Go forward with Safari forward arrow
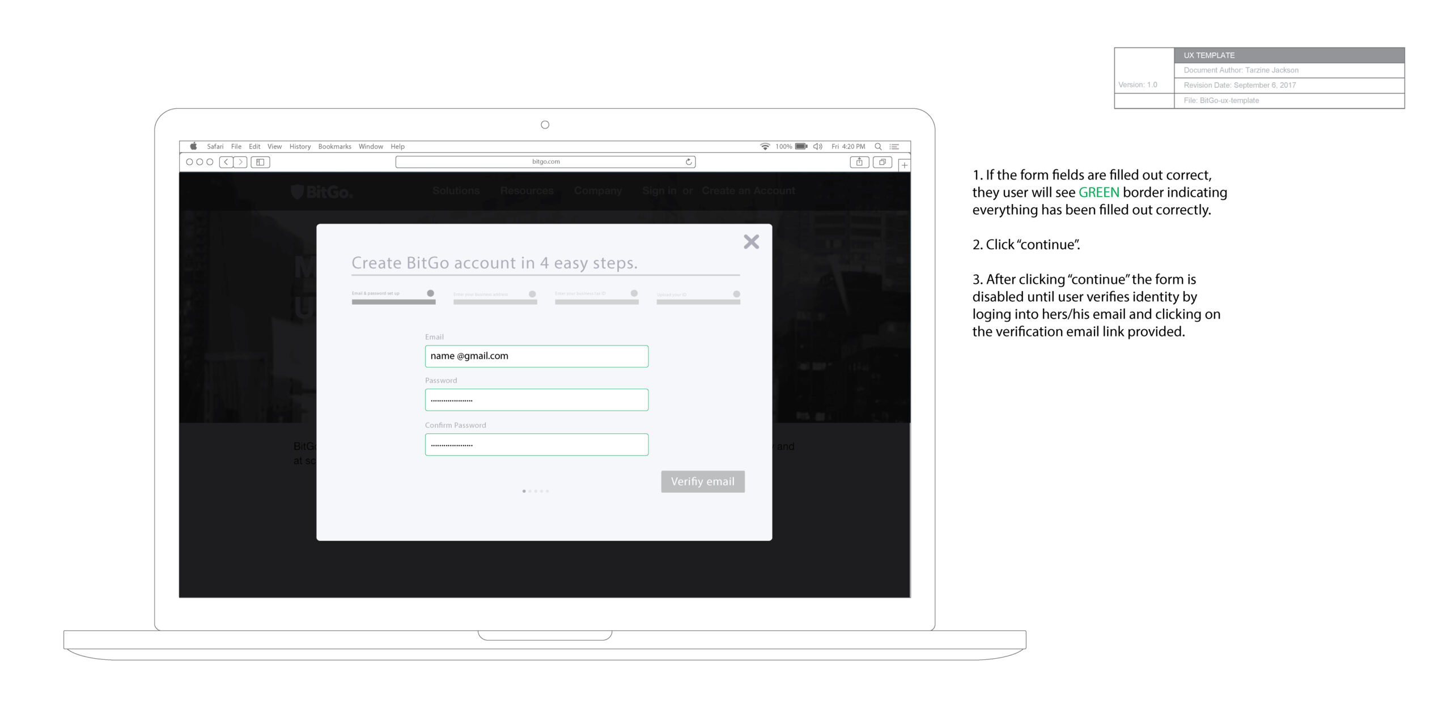The image size is (1451, 725). pyautogui.click(x=240, y=162)
